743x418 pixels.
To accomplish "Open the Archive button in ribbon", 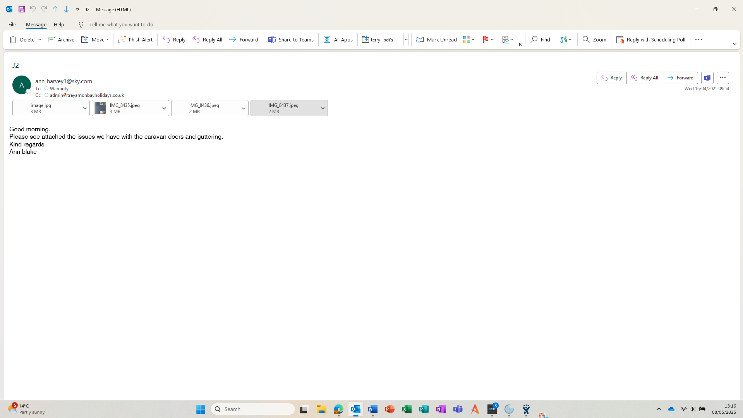I will pyautogui.click(x=61, y=40).
